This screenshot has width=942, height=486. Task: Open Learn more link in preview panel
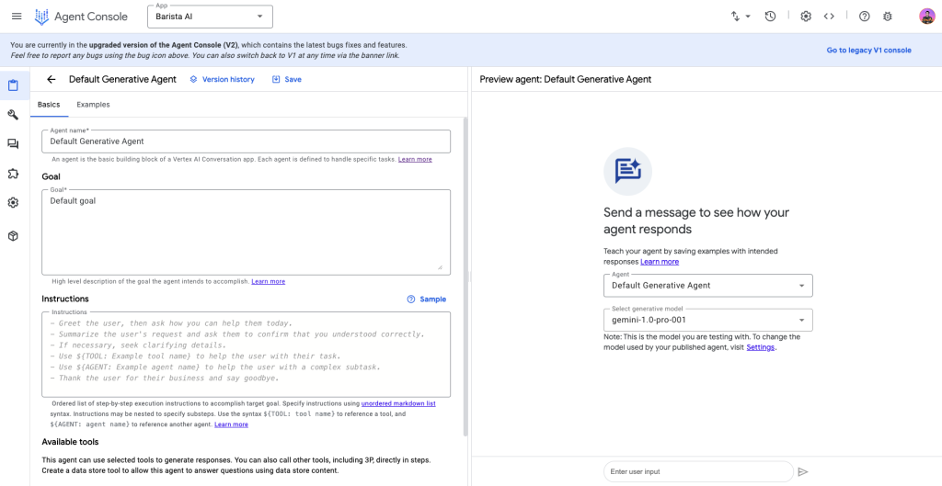(x=660, y=262)
